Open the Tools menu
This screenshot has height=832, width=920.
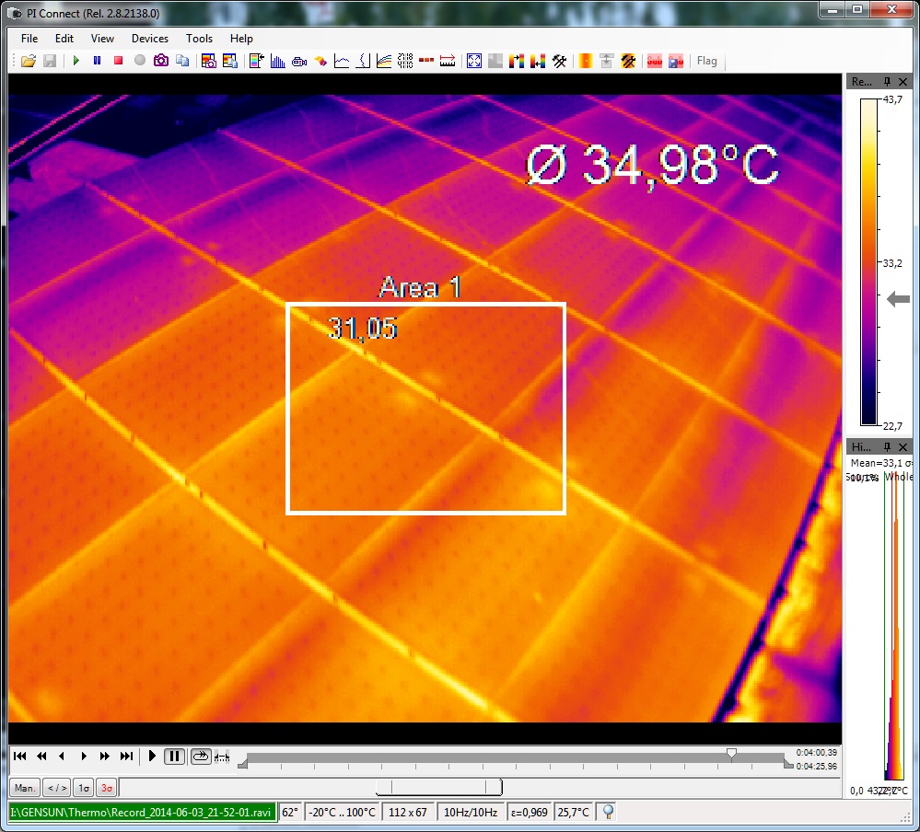tap(199, 39)
